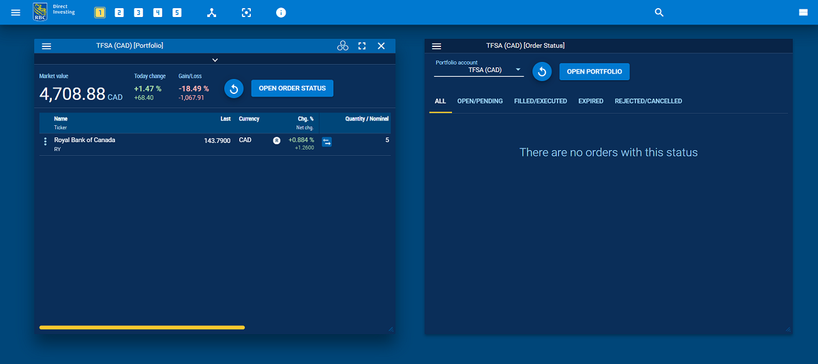The image size is (818, 364).
Task: Close the TFSA Portfolio window
Action: (381, 46)
